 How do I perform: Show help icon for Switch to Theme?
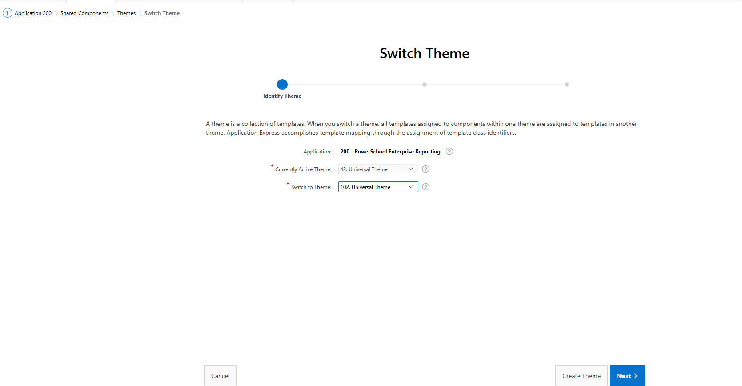425,187
